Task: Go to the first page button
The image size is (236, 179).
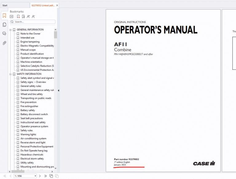Action: tap(5, 176)
